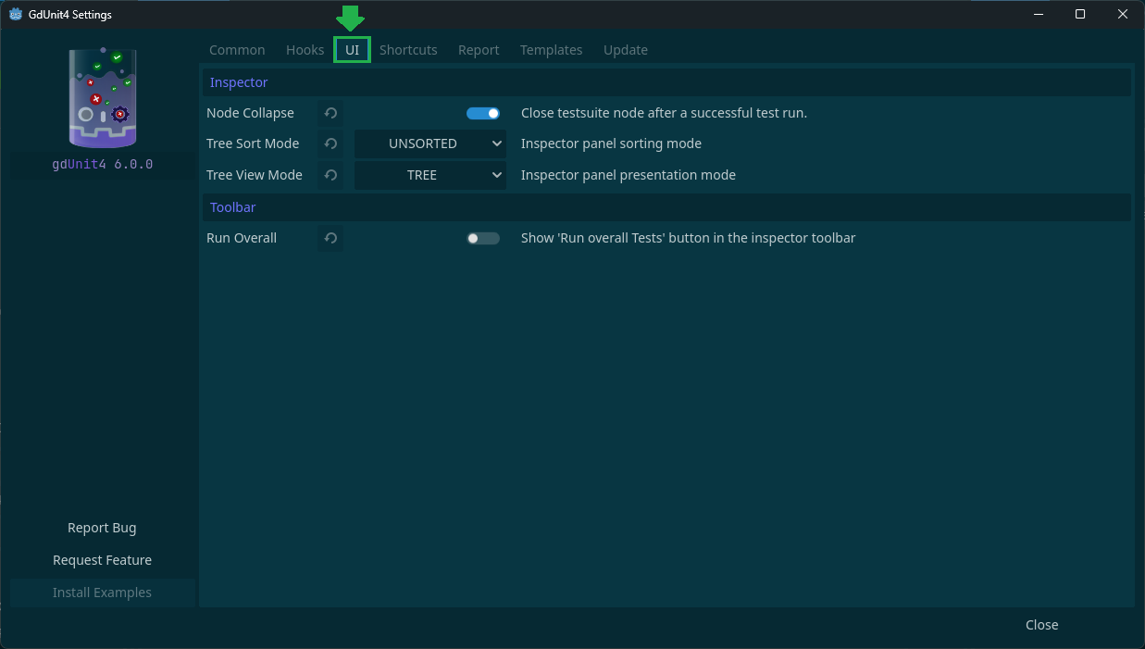The height and width of the screenshot is (649, 1145).
Task: Select Install Examples
Action: click(x=102, y=593)
